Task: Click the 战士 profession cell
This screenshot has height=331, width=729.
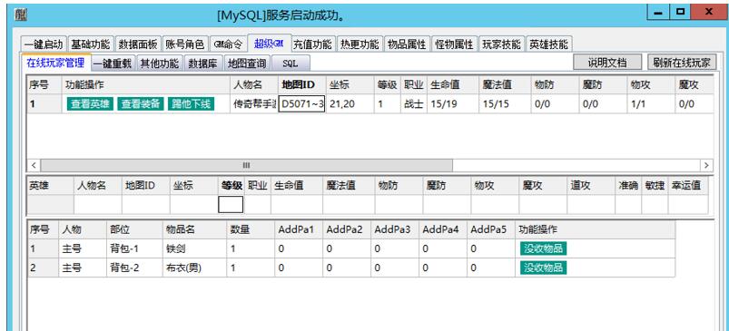Action: pos(413,104)
